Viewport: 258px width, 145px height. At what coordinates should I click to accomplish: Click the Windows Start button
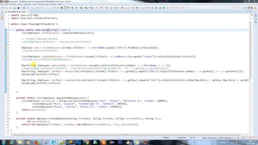[4, 142]
